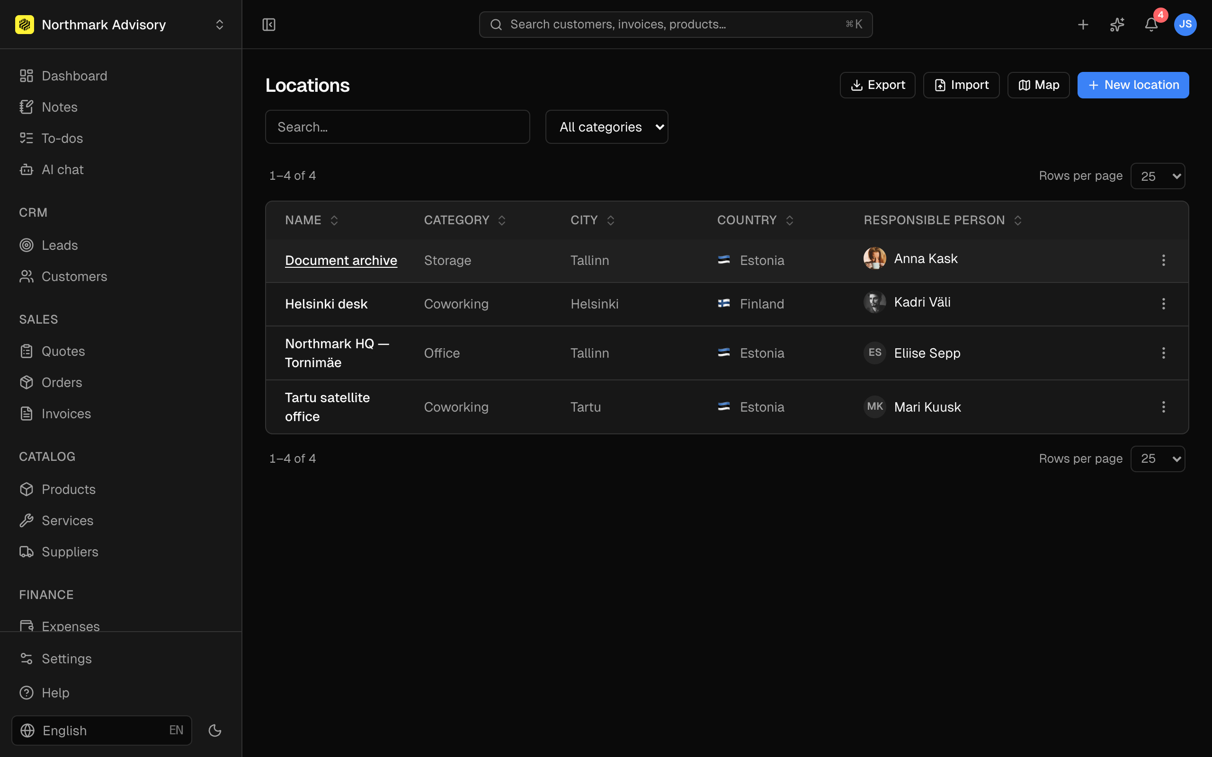Navigate to Customers
Screen dimensions: 1212x757
click(x=121, y=276)
